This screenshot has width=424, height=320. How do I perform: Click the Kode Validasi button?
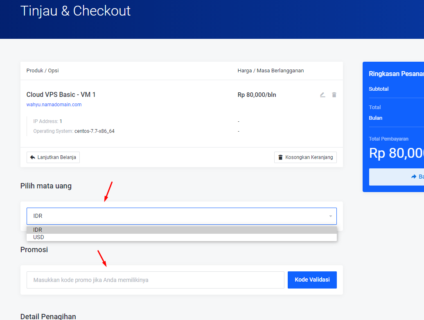pyautogui.click(x=312, y=280)
